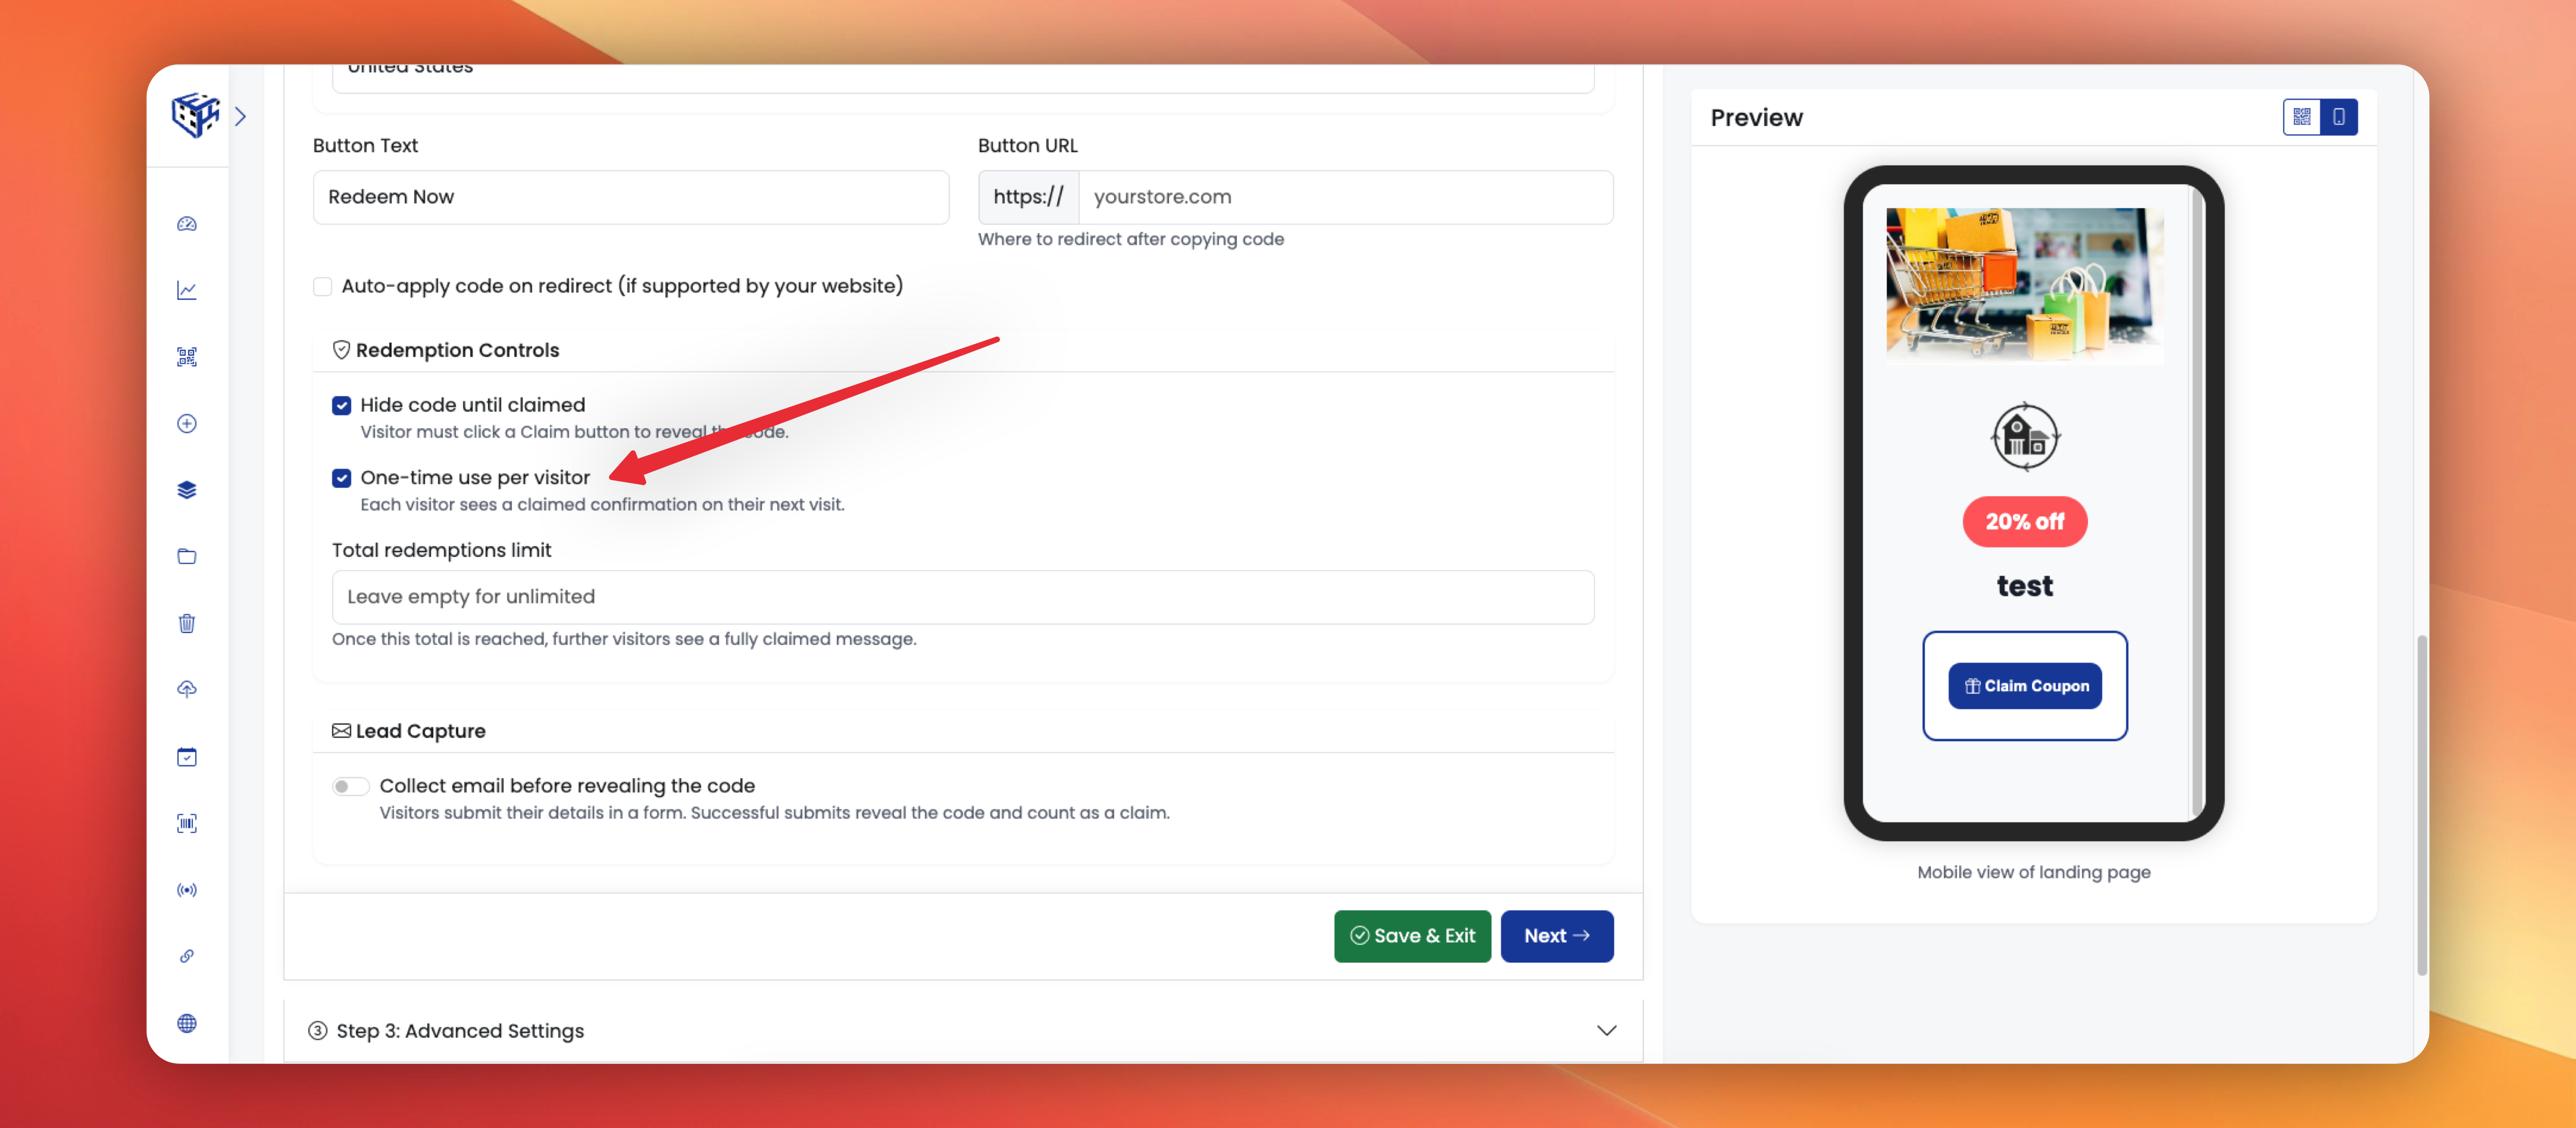Open the barcode scanner sidebar icon
The image size is (2576, 1128).
click(187, 823)
